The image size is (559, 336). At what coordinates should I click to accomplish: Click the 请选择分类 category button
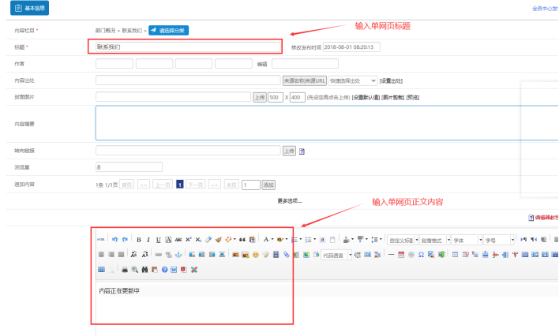tap(169, 30)
